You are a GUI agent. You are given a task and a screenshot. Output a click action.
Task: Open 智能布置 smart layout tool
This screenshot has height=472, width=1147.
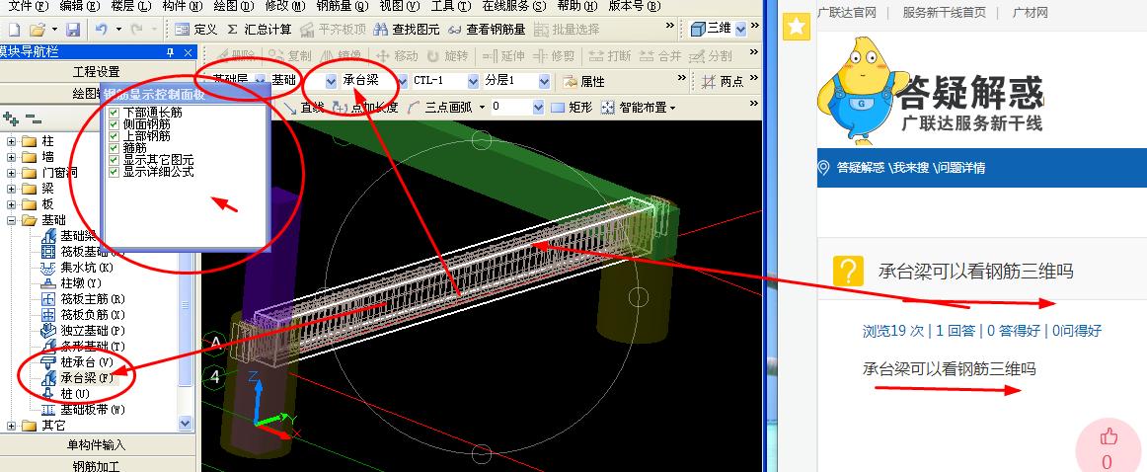tap(638, 108)
